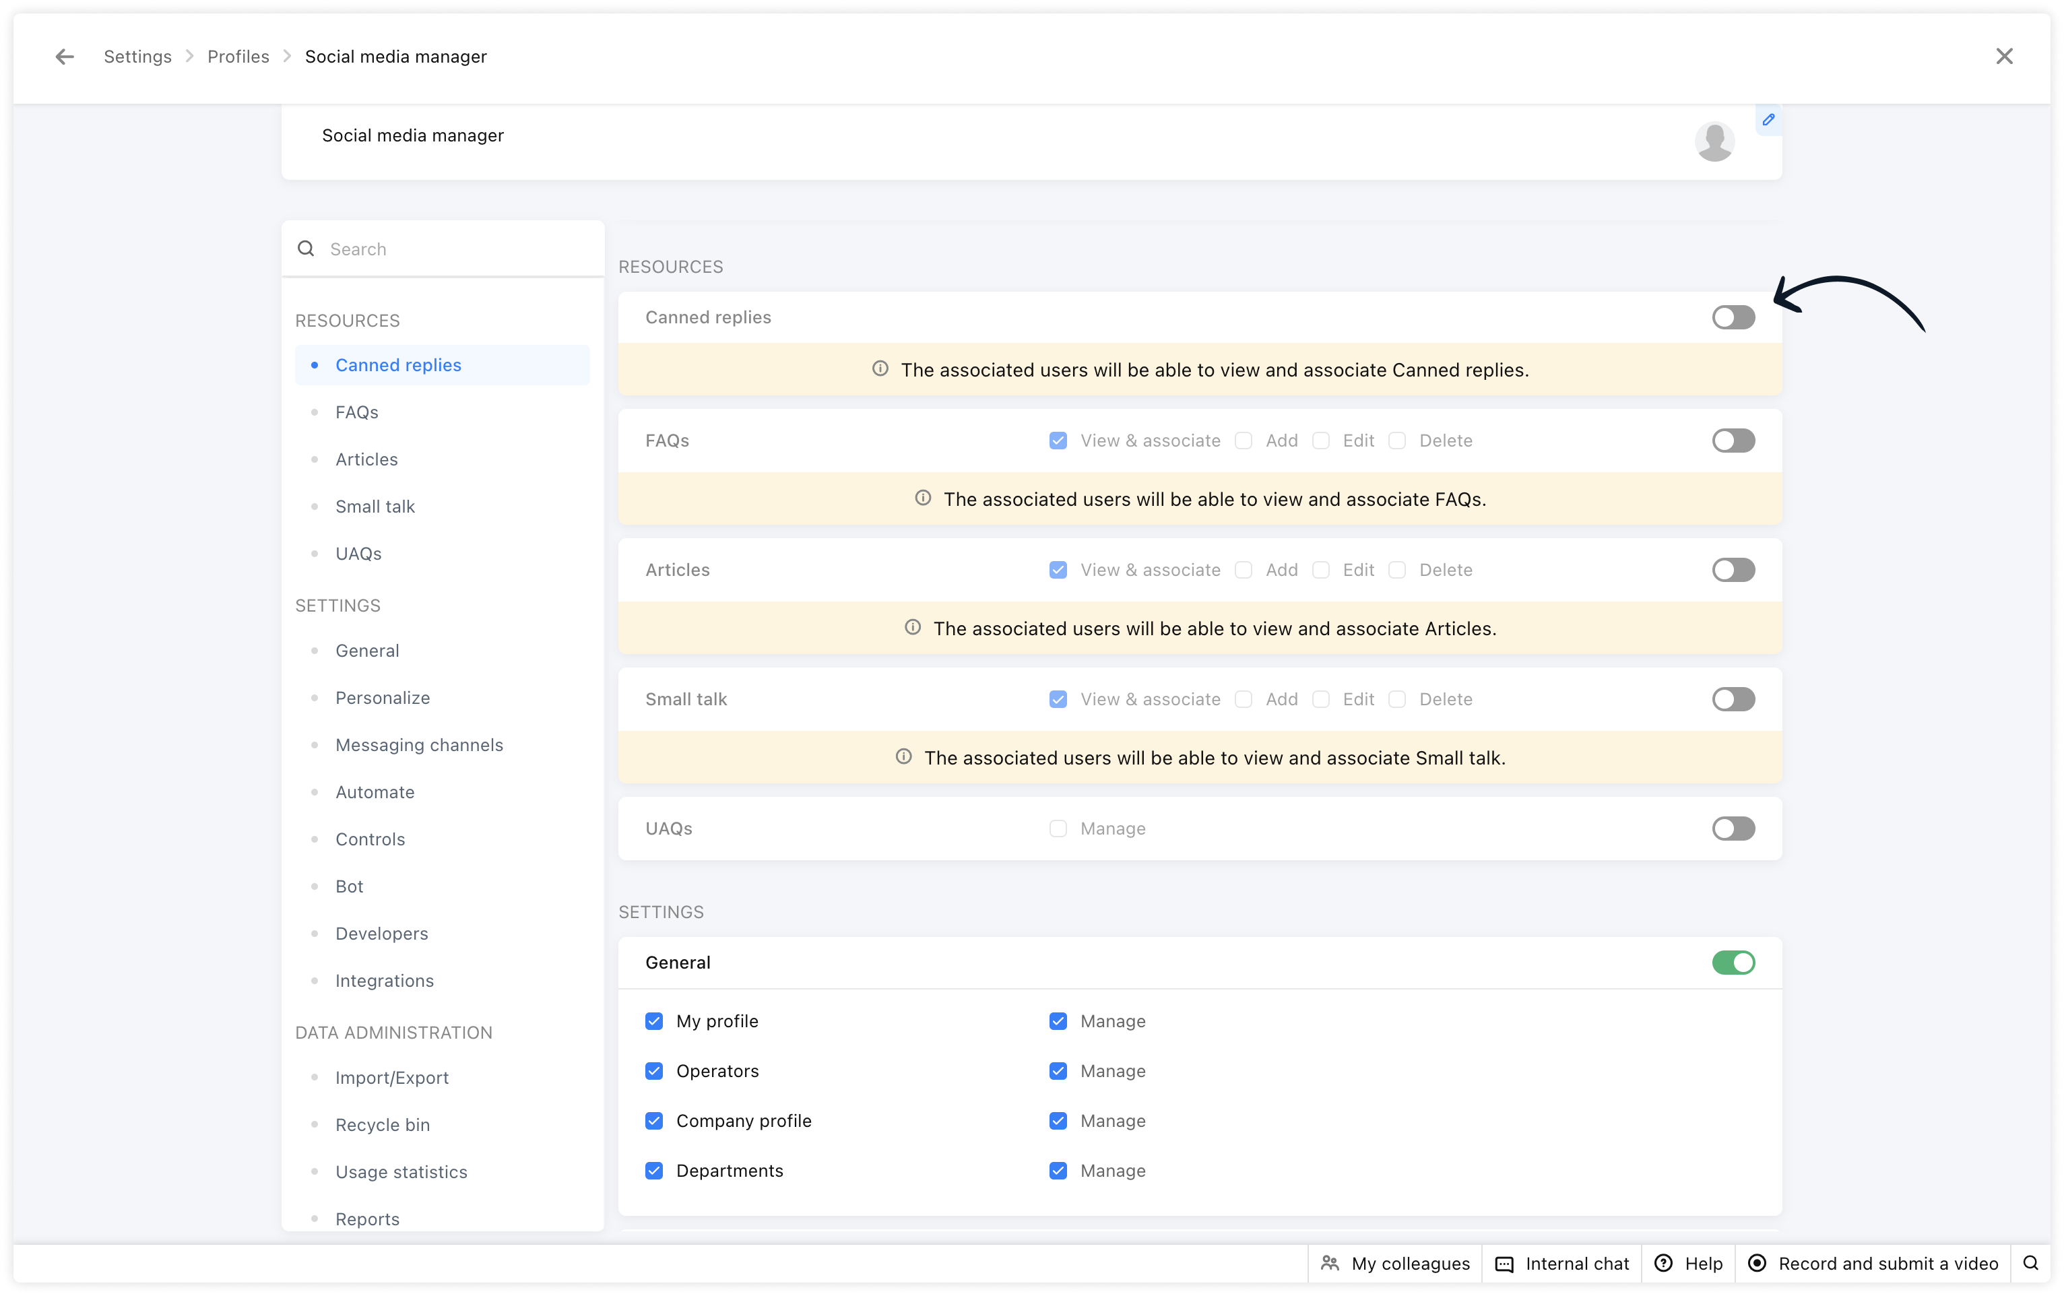
Task: Go to Profiles in the breadcrumb
Action: pos(238,57)
